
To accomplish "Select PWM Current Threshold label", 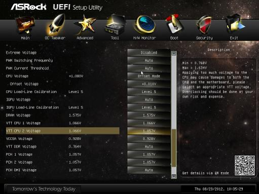I will coord(27,68).
